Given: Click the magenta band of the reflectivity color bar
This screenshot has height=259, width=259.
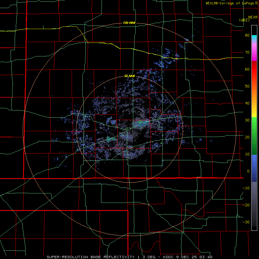Looking at the screenshot, I should point(254,53).
